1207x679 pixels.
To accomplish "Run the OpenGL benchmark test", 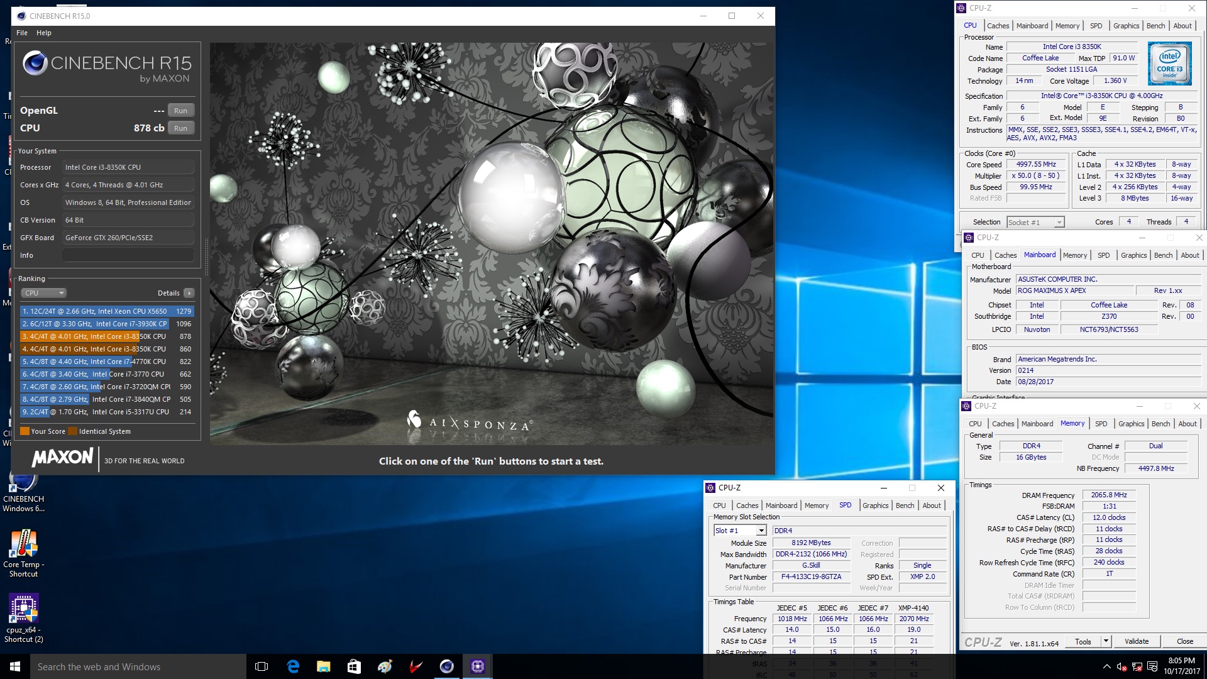I will 180,111.
